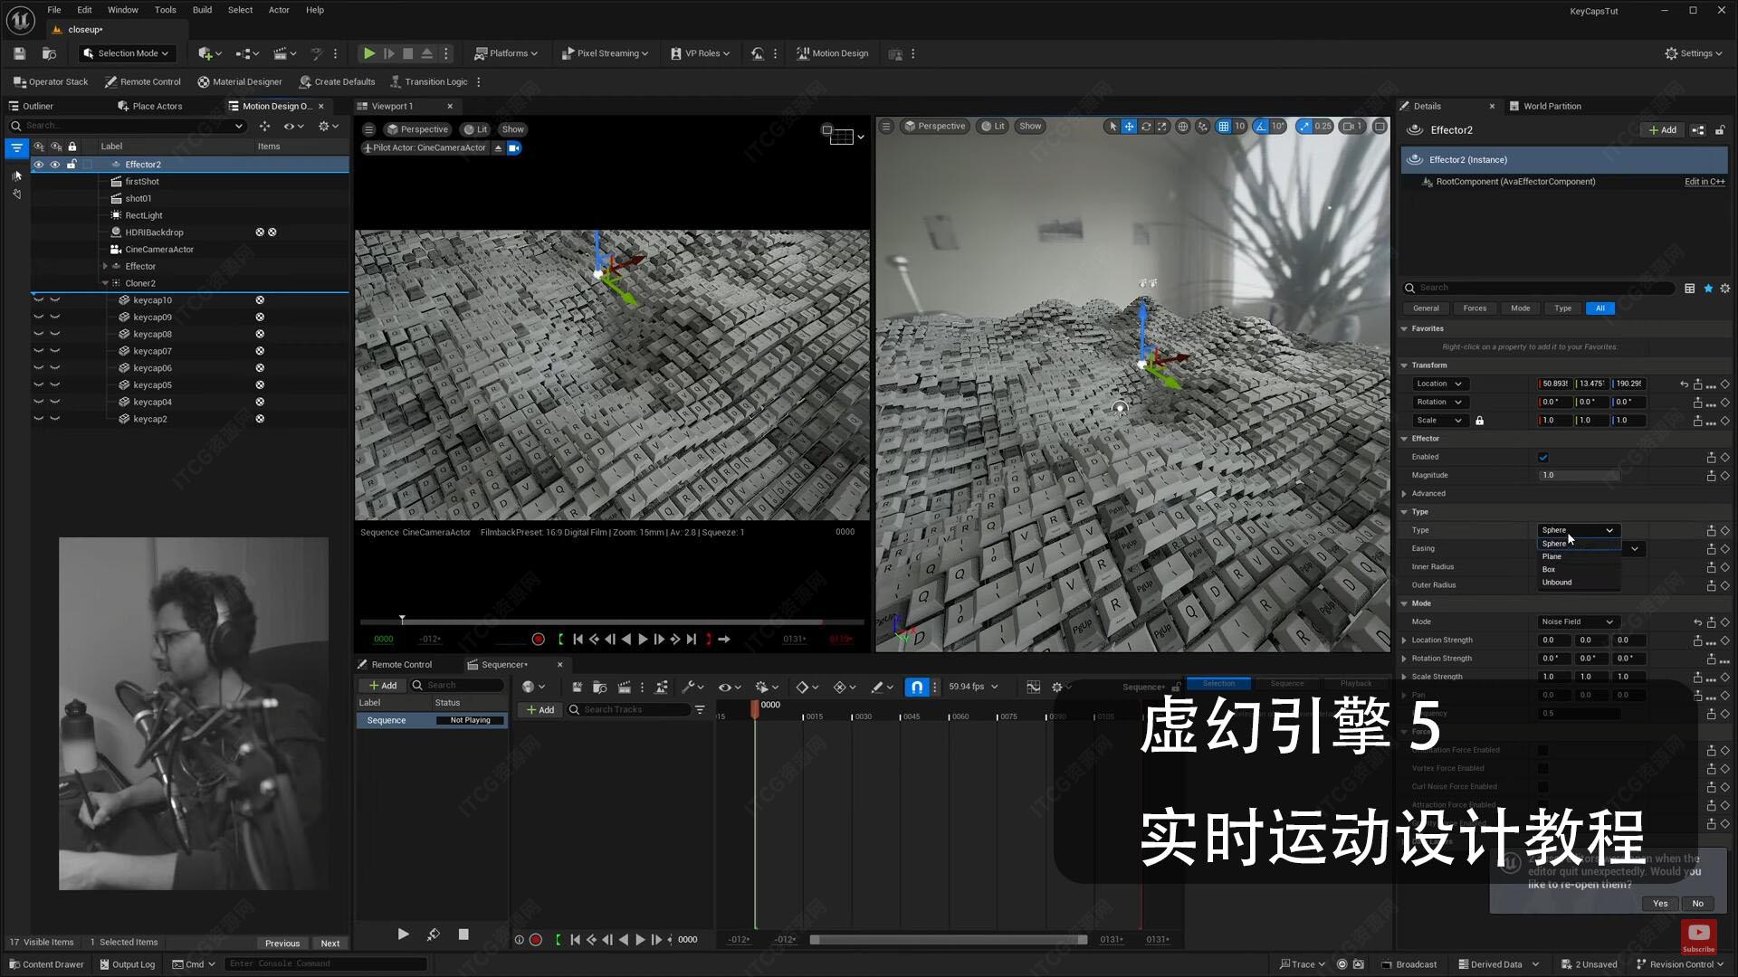Image resolution: width=1738 pixels, height=977 pixels.
Task: Click the Next button below the outliner
Action: 330,943
